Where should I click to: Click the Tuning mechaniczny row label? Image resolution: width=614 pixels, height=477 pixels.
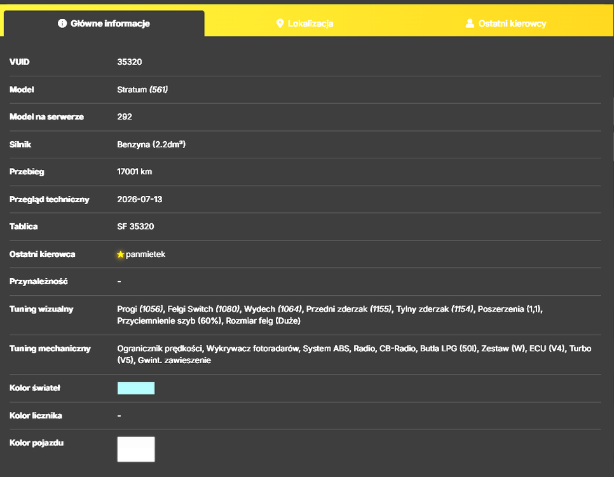pos(50,349)
